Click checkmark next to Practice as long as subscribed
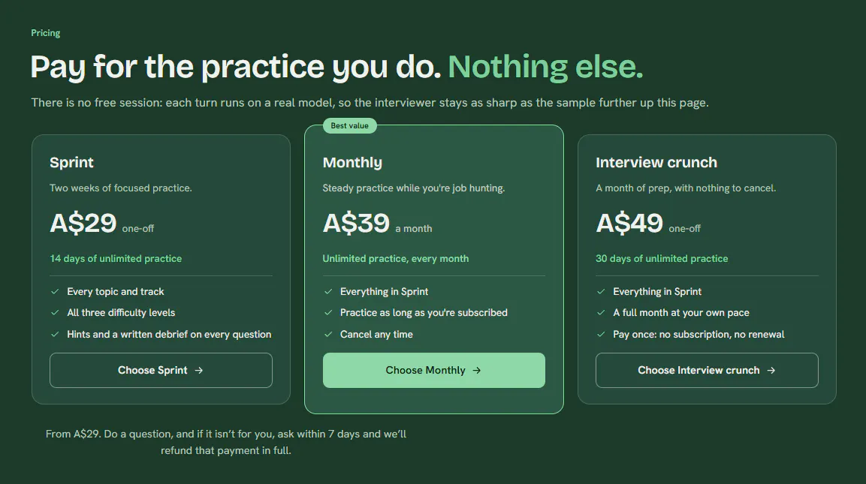The width and height of the screenshot is (866, 484). pyautogui.click(x=328, y=312)
